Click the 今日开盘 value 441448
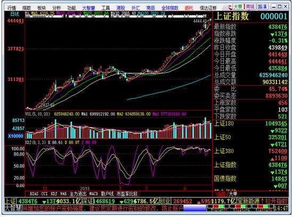 click(x=278, y=54)
